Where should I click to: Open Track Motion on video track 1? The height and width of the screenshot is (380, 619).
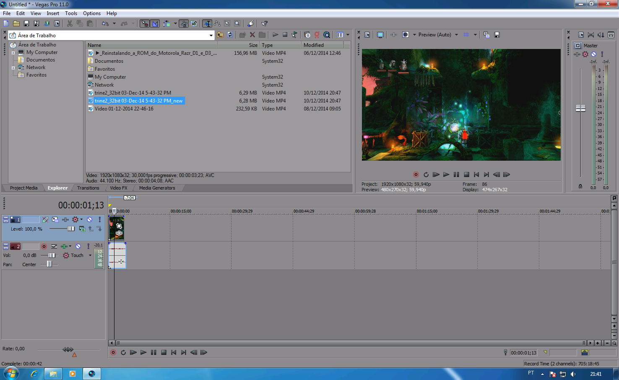click(x=55, y=219)
